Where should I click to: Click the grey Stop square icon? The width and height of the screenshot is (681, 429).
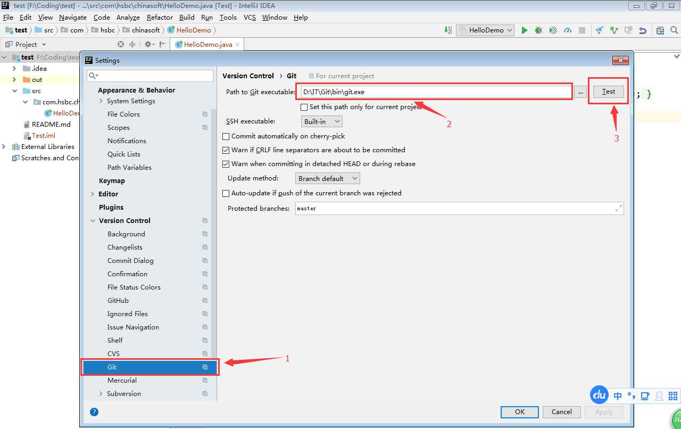pyautogui.click(x=582, y=30)
